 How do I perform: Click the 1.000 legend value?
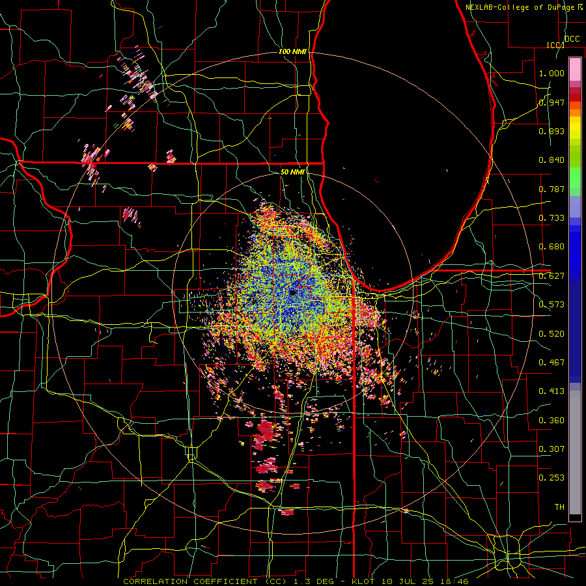(x=551, y=73)
